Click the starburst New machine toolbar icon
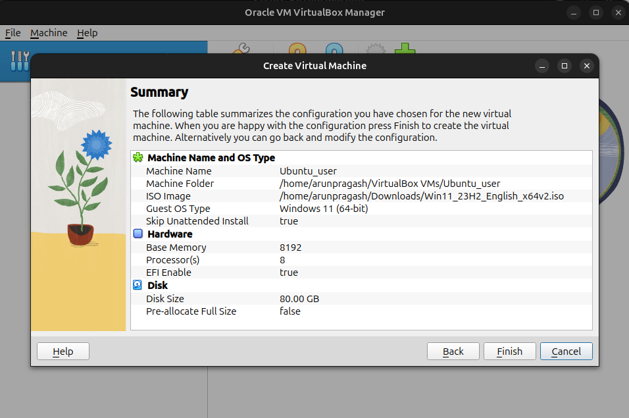 [376, 49]
